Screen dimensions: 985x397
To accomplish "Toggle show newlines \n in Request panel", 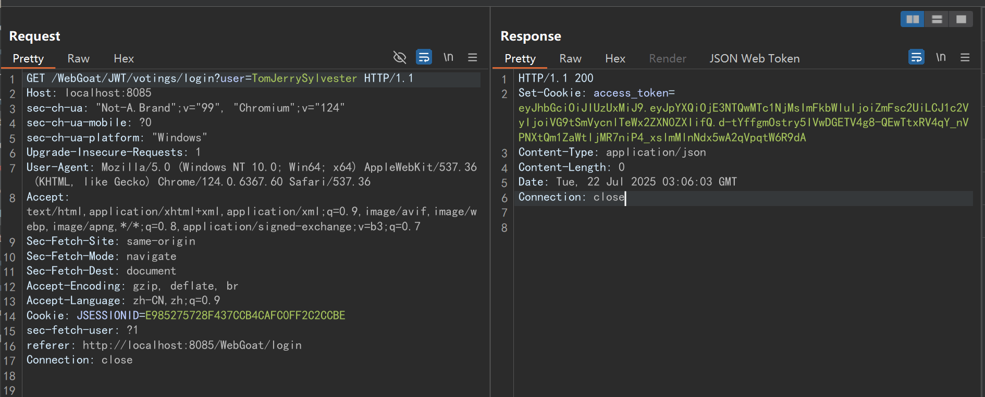I will 448,57.
